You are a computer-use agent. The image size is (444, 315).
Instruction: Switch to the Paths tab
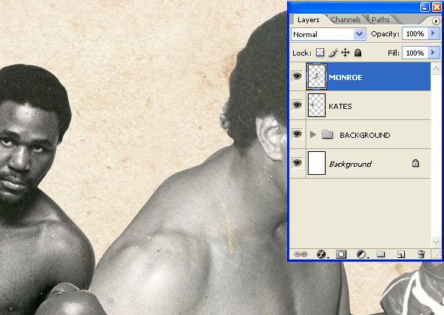click(x=380, y=19)
